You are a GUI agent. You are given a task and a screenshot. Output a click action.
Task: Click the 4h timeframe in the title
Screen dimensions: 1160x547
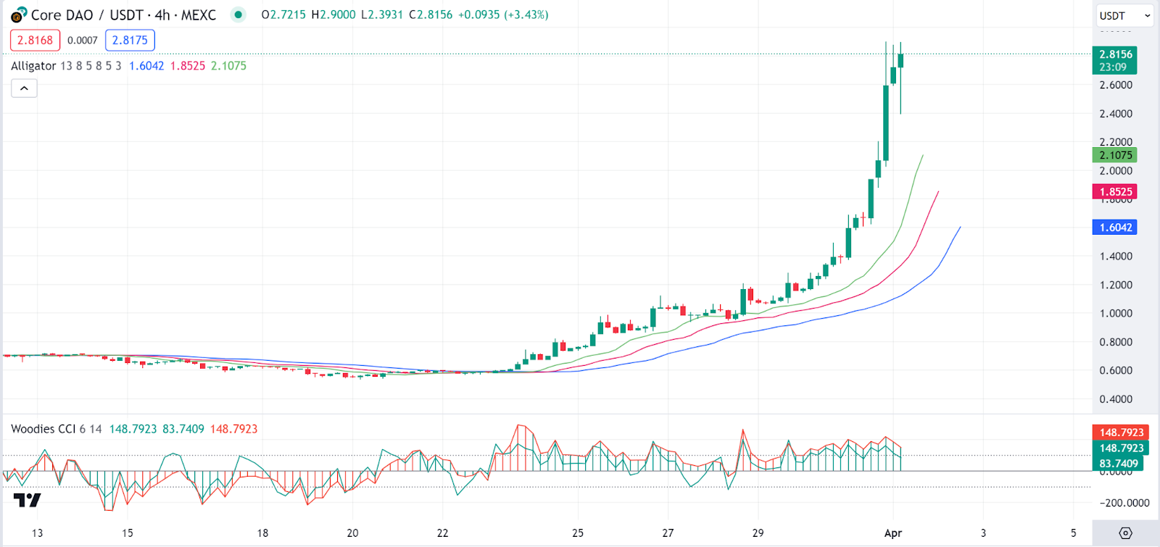162,14
